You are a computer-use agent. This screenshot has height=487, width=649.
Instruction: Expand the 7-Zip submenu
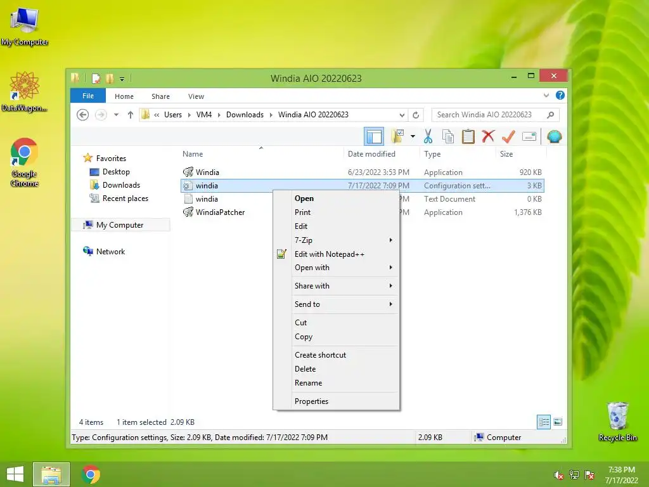[336, 240]
